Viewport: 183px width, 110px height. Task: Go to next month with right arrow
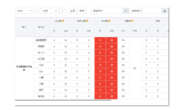tap(62, 11)
